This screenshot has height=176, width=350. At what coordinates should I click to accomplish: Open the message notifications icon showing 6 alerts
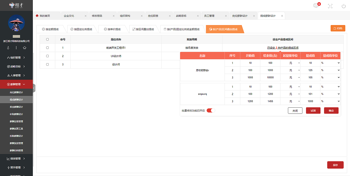pyautogui.click(x=316, y=5)
